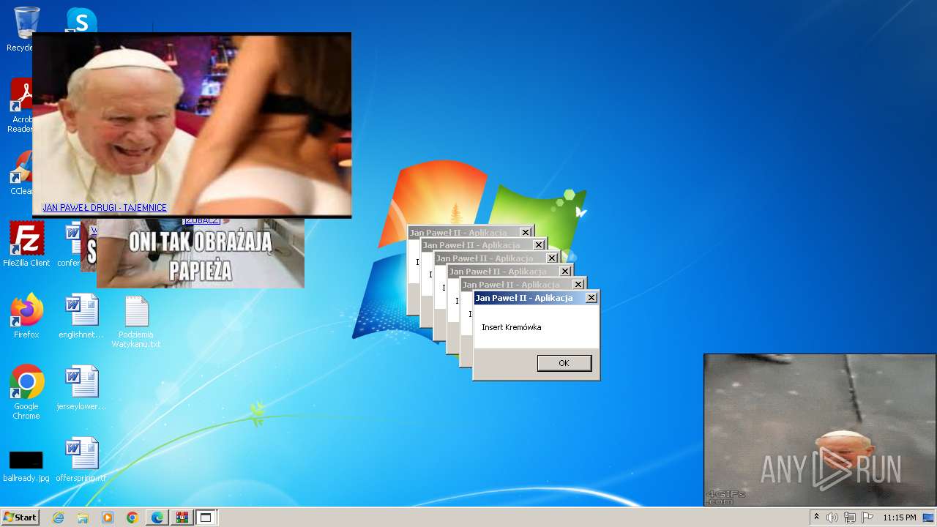937x527 pixels.
Task: Open the network tray icon
Action: click(x=850, y=517)
